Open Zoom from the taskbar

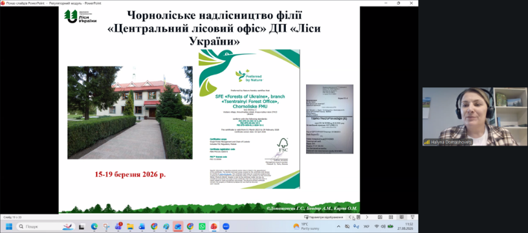[226, 227]
